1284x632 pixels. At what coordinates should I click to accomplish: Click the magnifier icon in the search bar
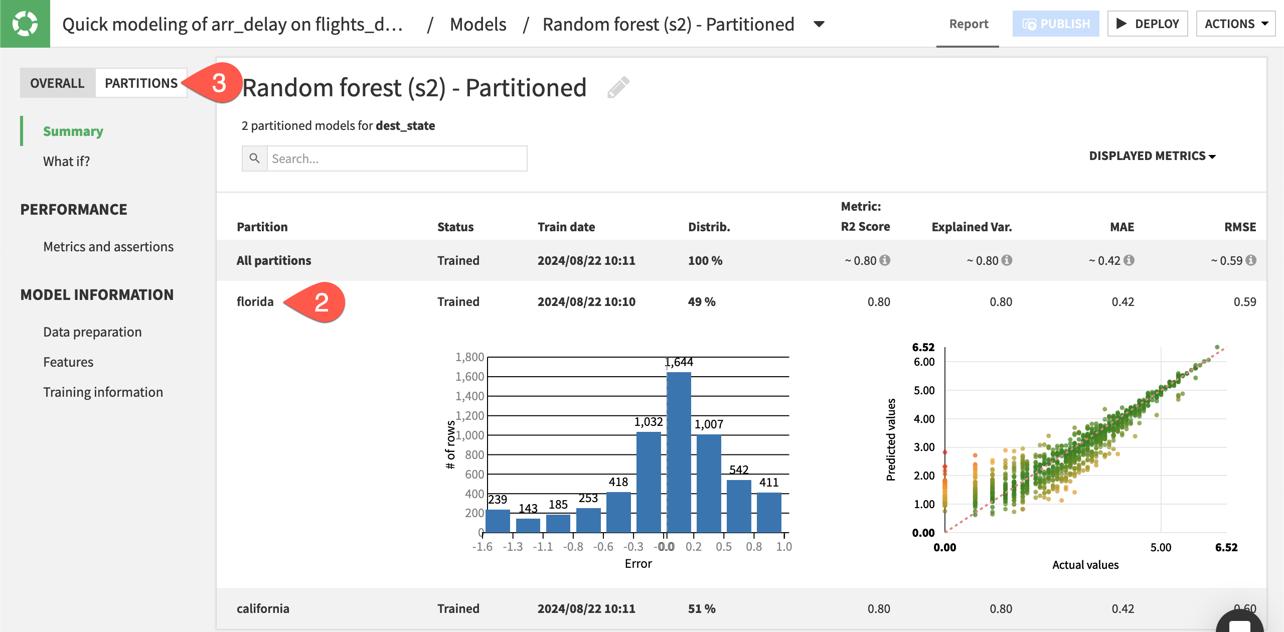(x=255, y=158)
